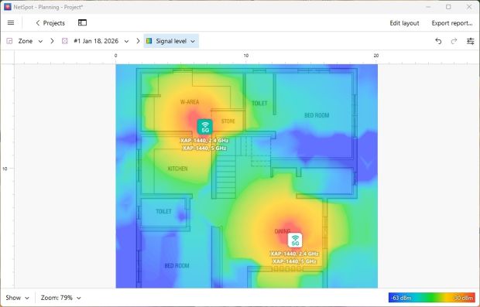The image size is (480, 307).
Task: Toggle the sidebar panel layout icon
Action: click(x=82, y=22)
